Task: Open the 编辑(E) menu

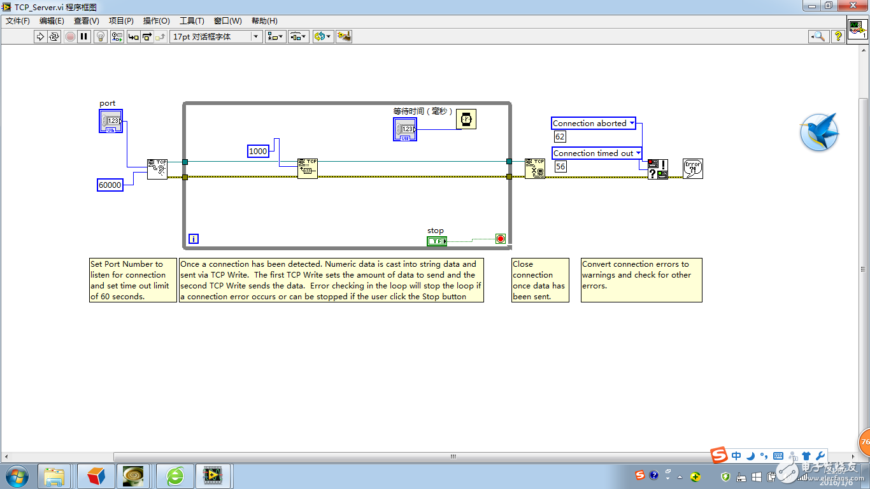Action: pos(52,21)
